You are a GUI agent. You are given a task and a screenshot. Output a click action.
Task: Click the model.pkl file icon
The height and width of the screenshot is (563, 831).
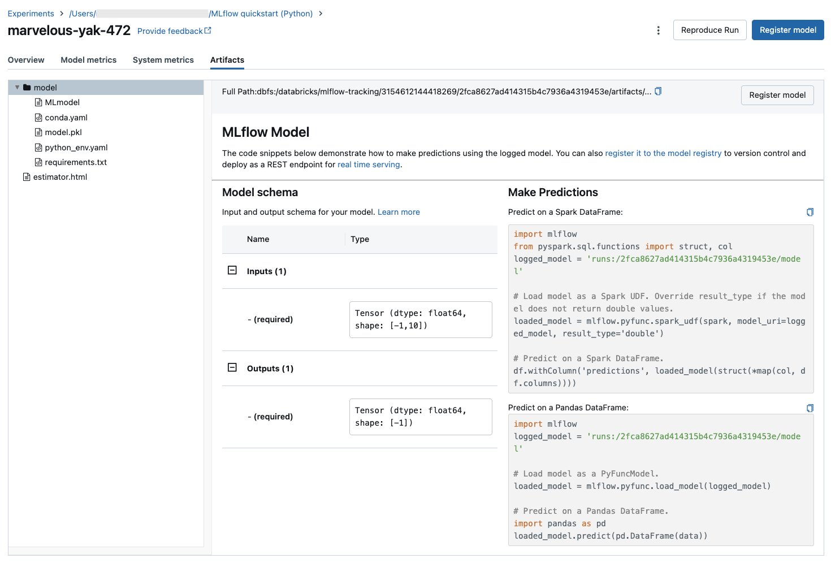[38, 132]
